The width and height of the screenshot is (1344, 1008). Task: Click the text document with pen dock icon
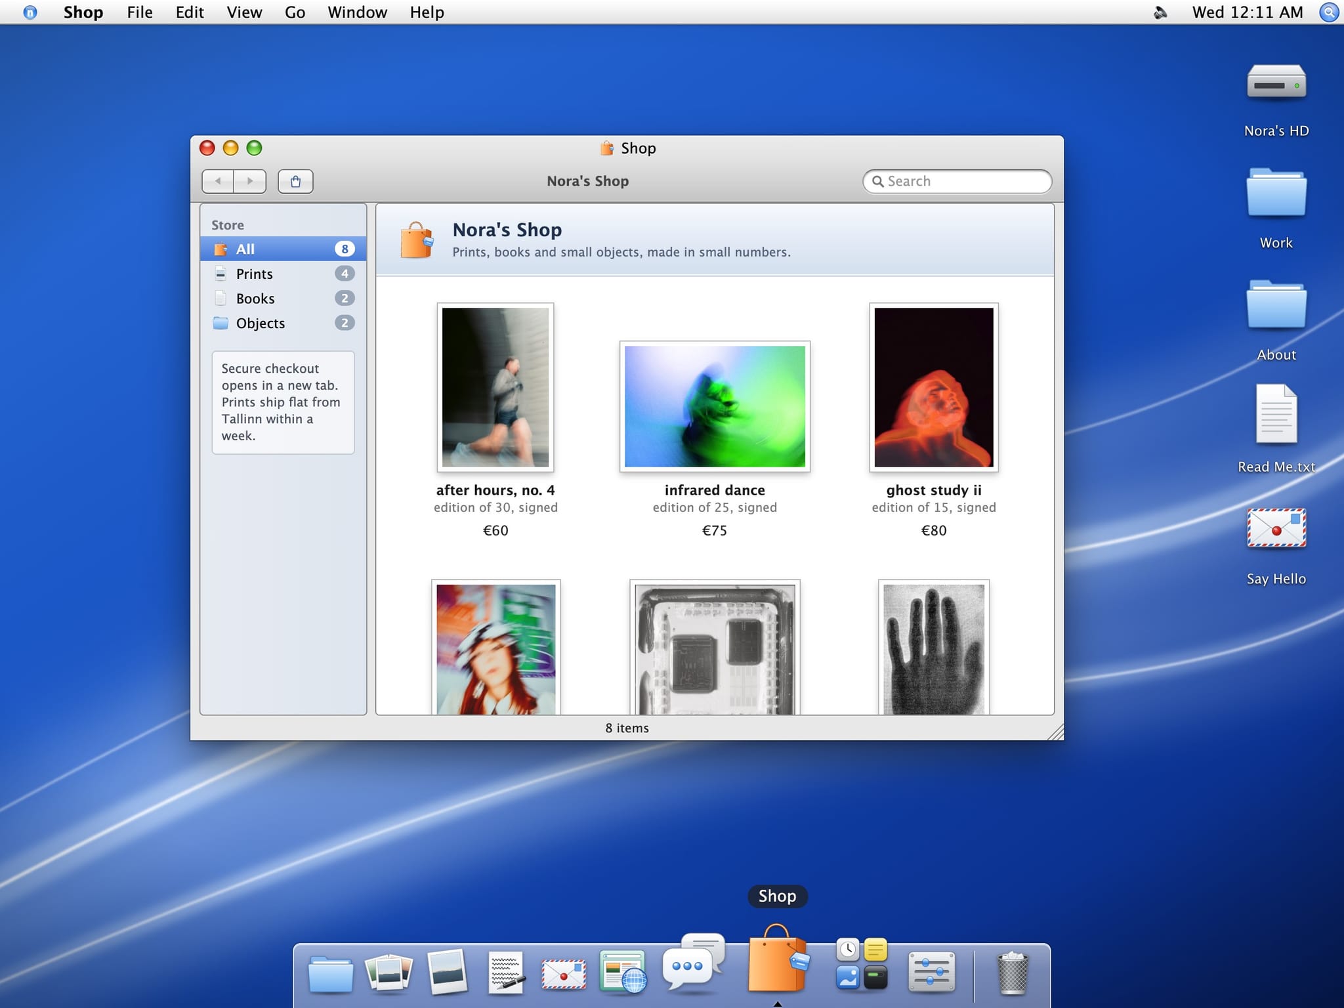click(507, 973)
